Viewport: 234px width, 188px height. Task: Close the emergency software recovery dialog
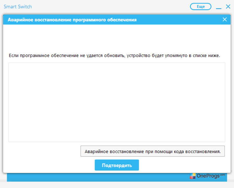click(225, 19)
